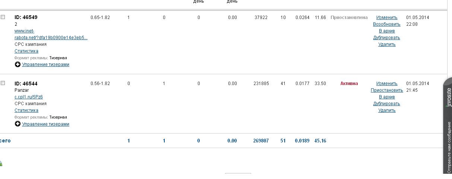Click Приостановить for the active campaign
The height and width of the screenshot is (179, 452).
pyautogui.click(x=387, y=90)
